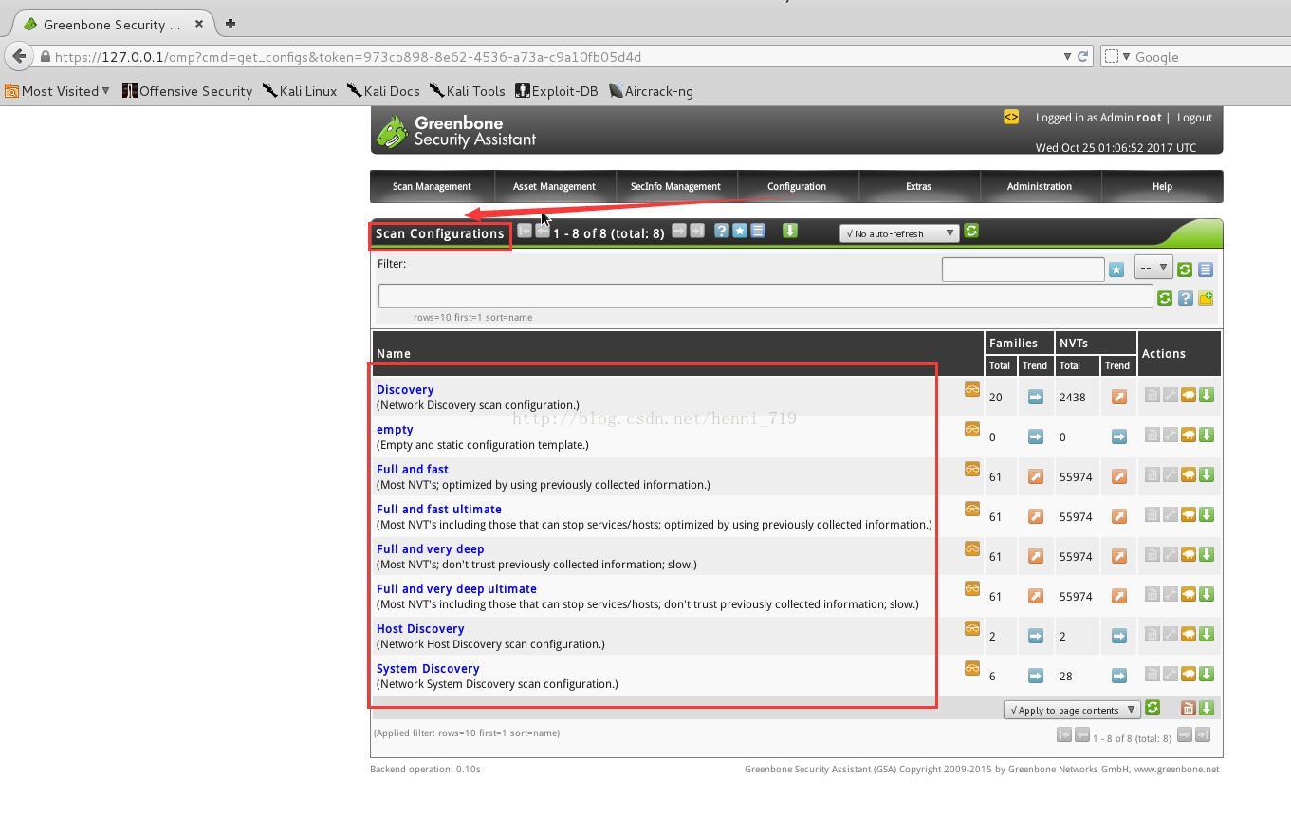
Task: Open Exploit-DB bookmark
Action: [557, 91]
